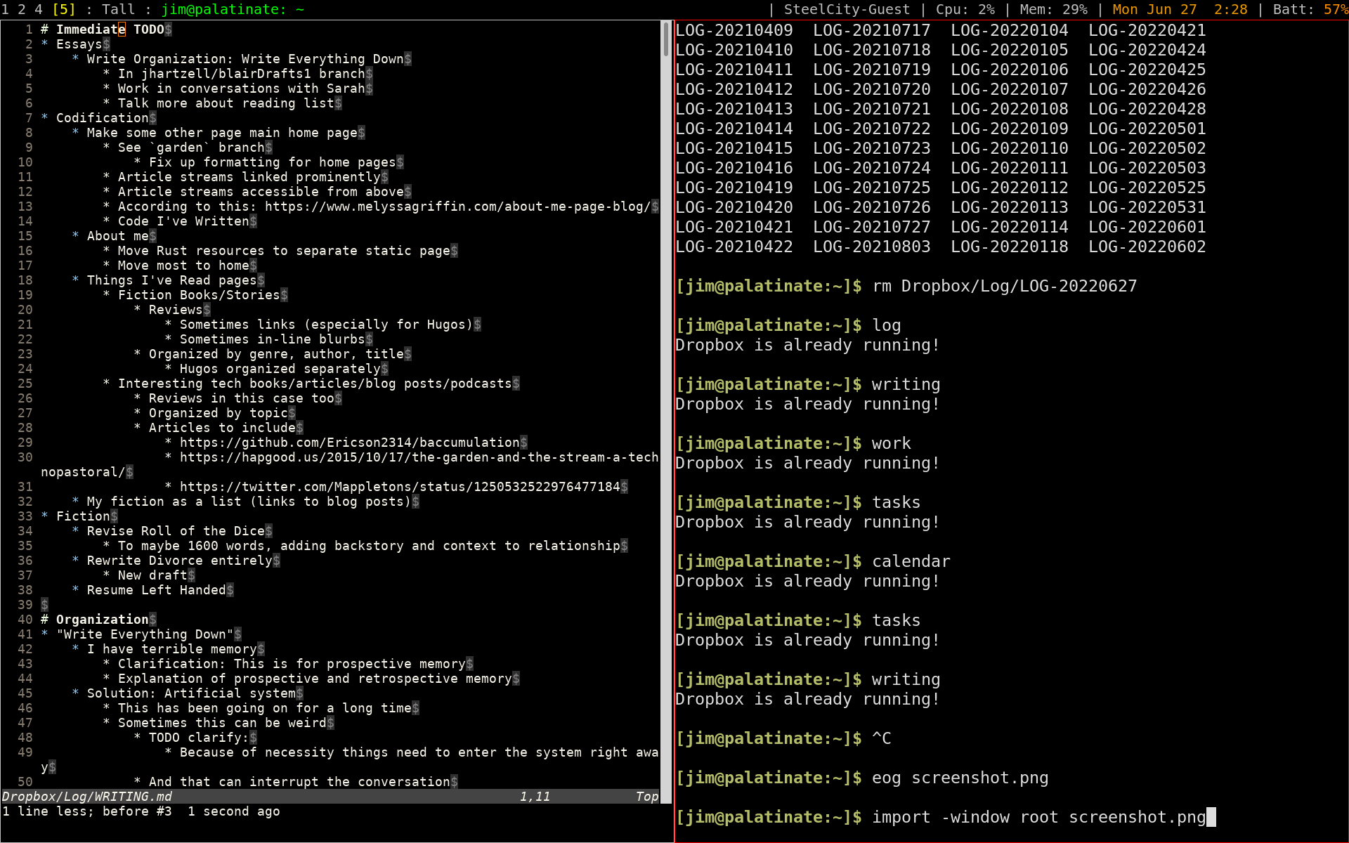Click vim status line filename Dropbox/Log/WRITING.md
1349x843 pixels.
click(x=87, y=797)
